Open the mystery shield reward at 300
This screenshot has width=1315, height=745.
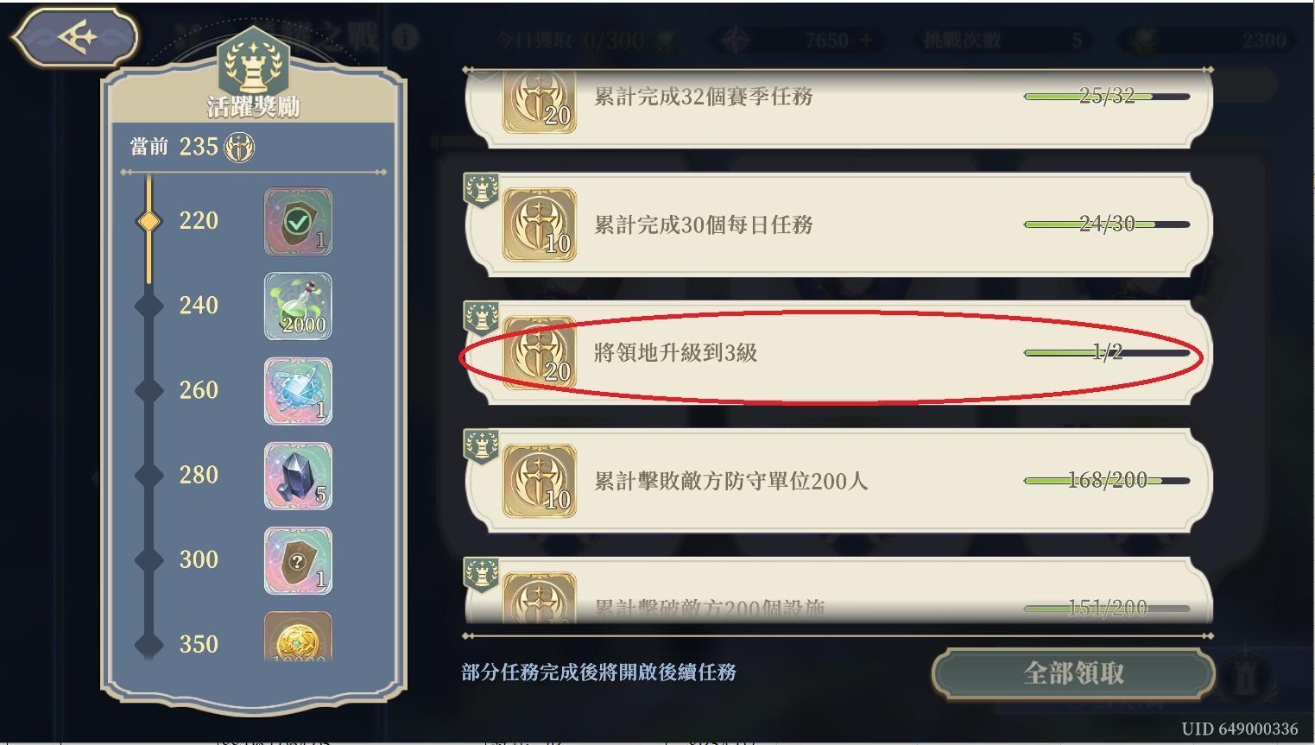tap(298, 560)
